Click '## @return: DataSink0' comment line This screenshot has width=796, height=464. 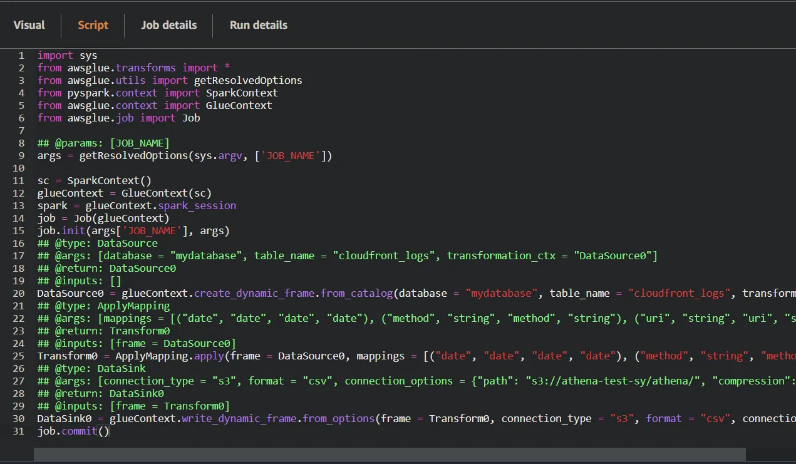[x=100, y=394]
